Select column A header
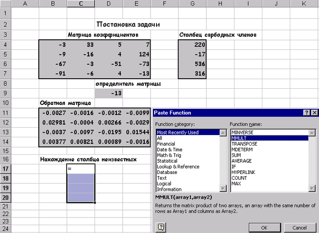 (25, 4)
